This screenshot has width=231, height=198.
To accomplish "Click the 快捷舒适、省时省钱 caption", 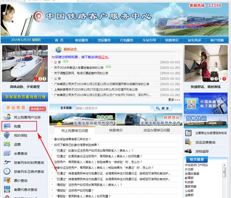I will 205,87.
